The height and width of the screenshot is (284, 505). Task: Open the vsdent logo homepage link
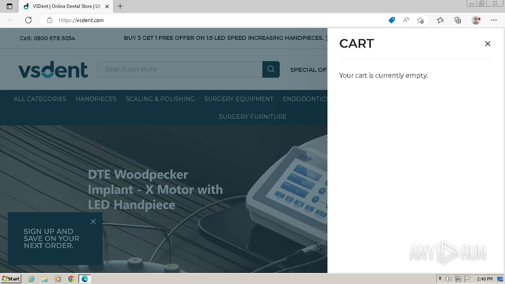point(53,69)
